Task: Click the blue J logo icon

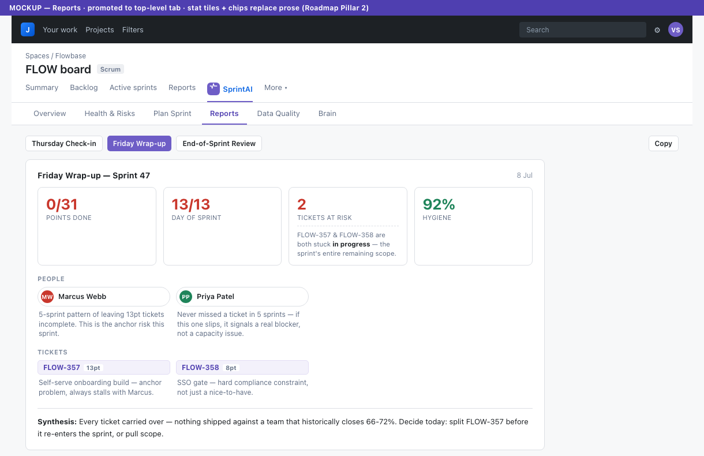Action: (x=28, y=29)
